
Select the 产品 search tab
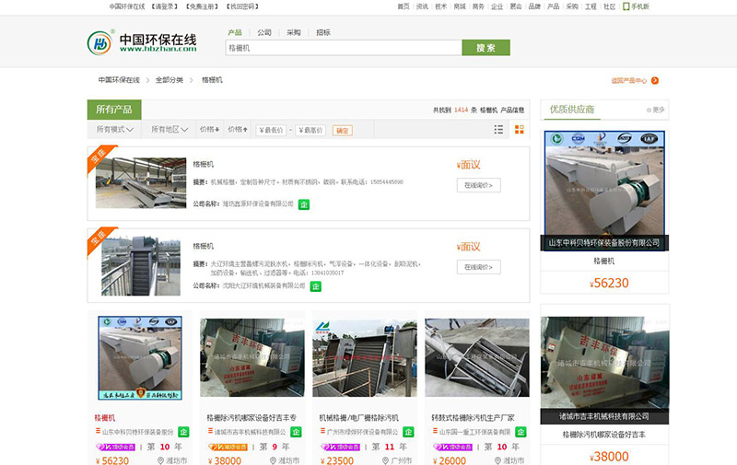tap(235, 32)
